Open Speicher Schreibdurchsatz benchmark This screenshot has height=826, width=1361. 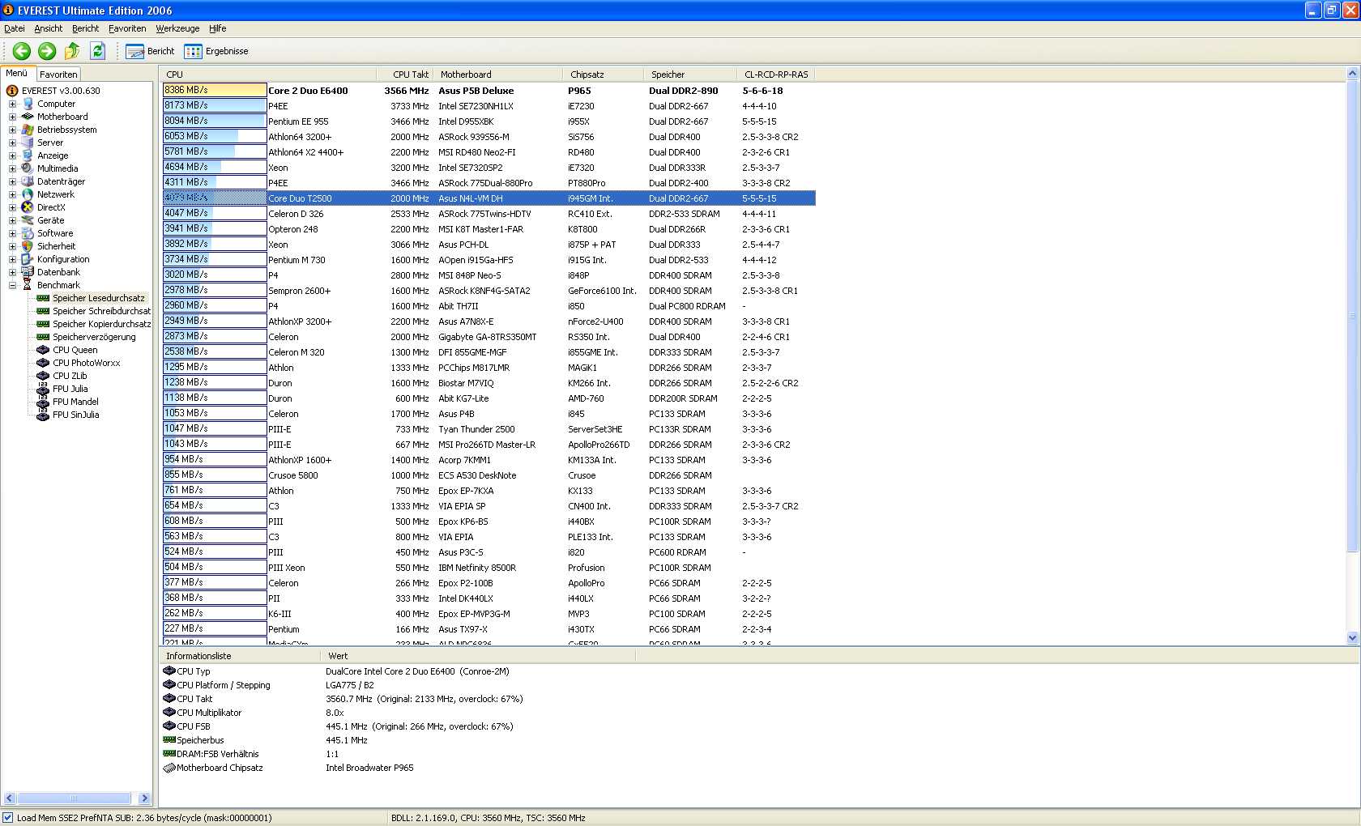[x=101, y=311]
